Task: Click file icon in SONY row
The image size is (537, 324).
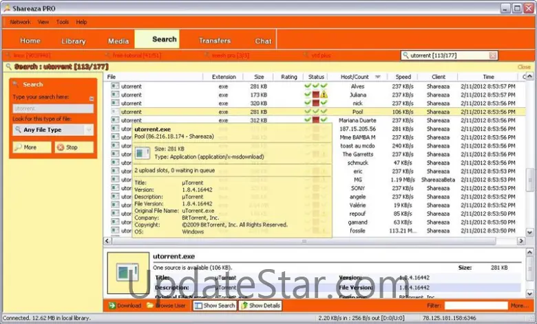Action: click(116, 188)
